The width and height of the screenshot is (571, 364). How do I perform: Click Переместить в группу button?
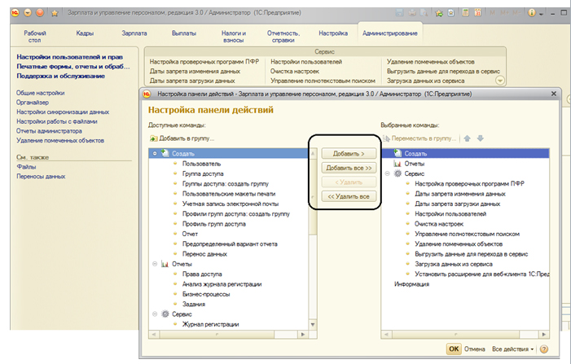419,138
